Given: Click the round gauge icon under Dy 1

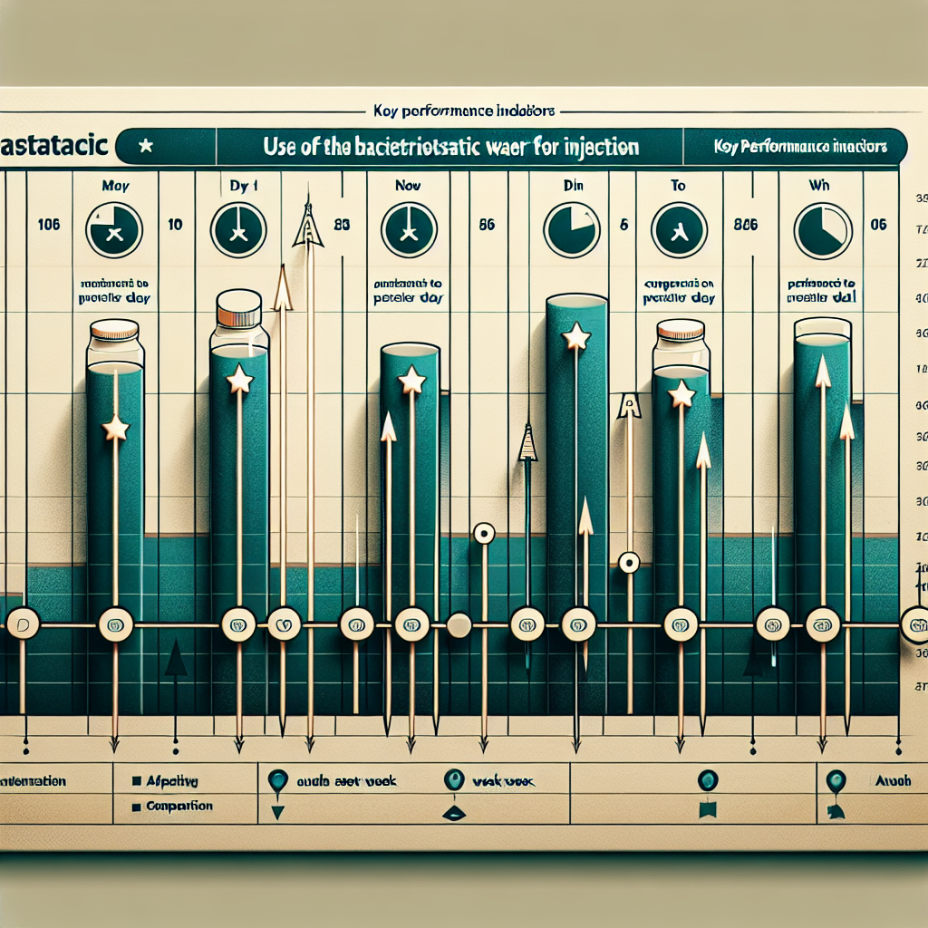Looking at the screenshot, I should pyautogui.click(x=238, y=229).
